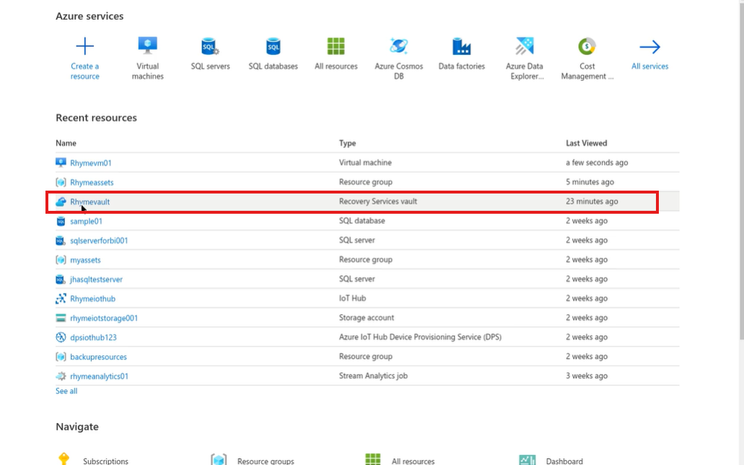Click the rhymeiotstorage001 storage icon

click(x=61, y=318)
